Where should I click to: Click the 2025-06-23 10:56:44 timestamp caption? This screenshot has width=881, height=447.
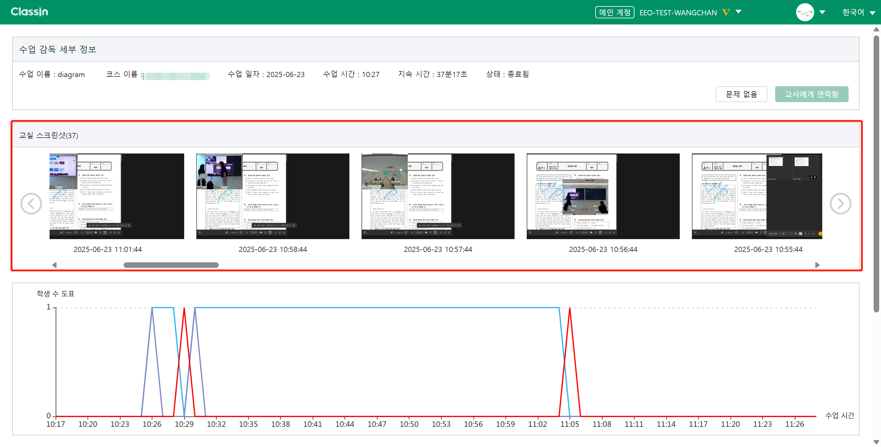603,249
